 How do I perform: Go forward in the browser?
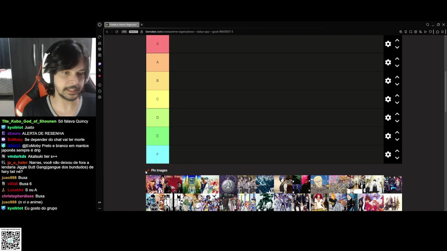[112, 32]
